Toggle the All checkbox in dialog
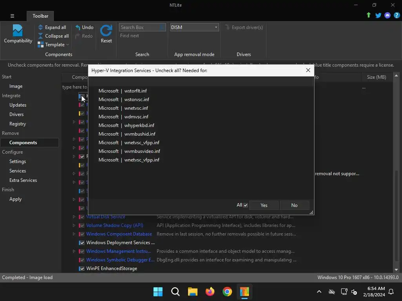 (x=245, y=205)
